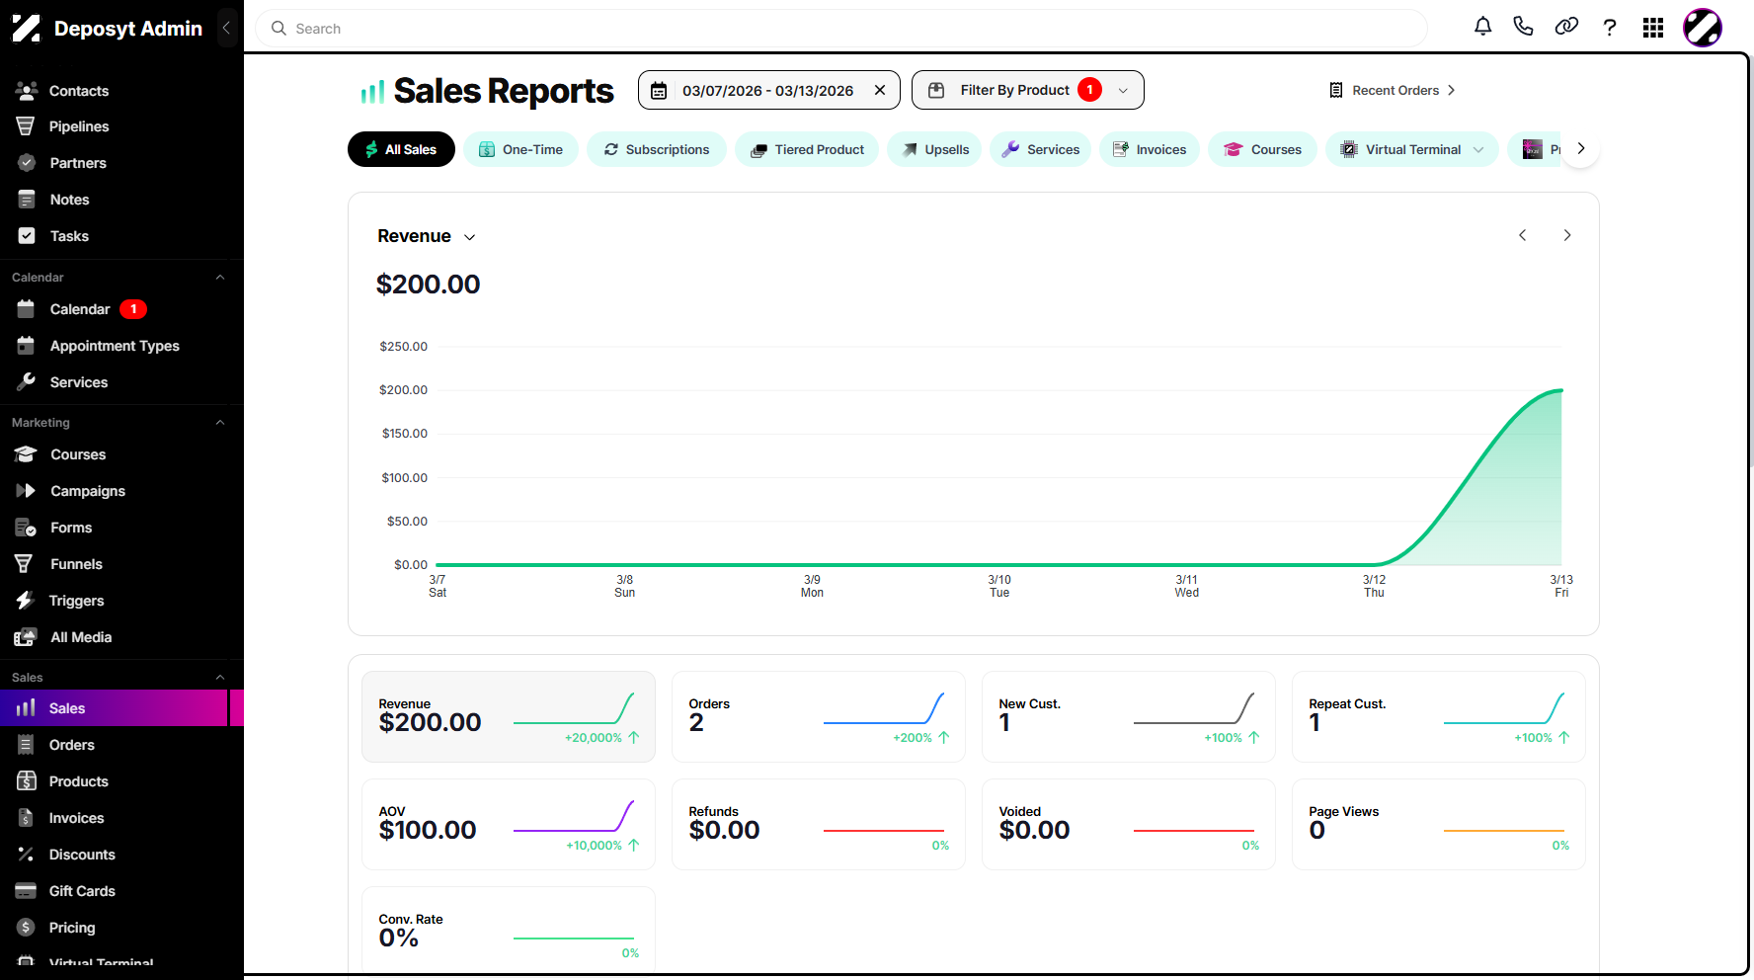Switch to the Subscriptions tab
The width and height of the screenshot is (1754, 980).
[x=657, y=149]
